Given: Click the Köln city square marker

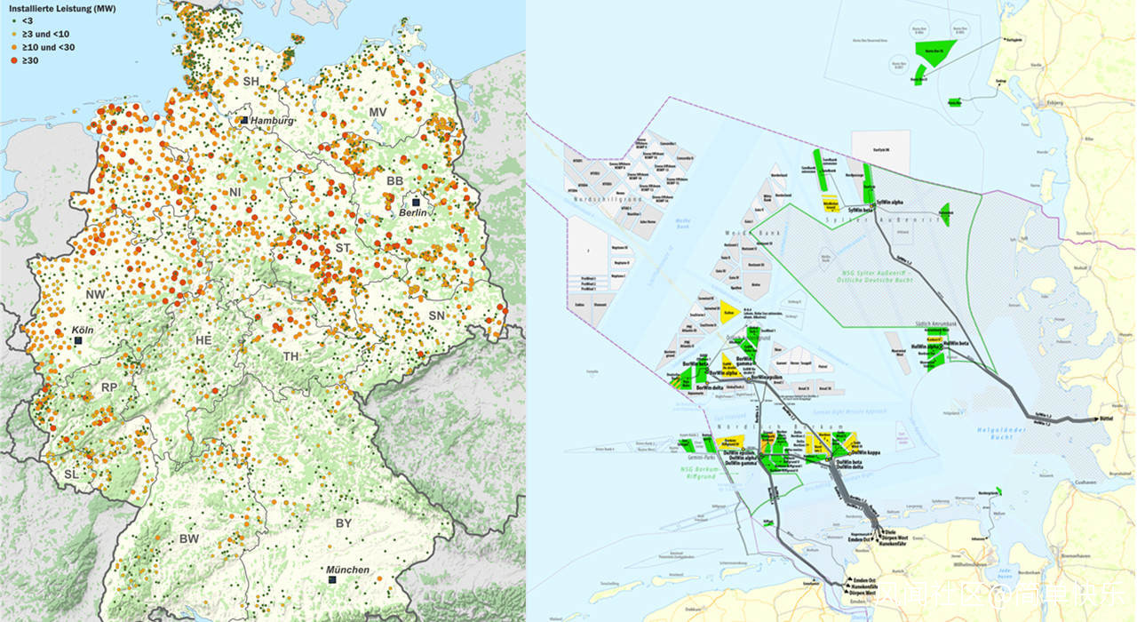Looking at the screenshot, I should click(77, 340).
